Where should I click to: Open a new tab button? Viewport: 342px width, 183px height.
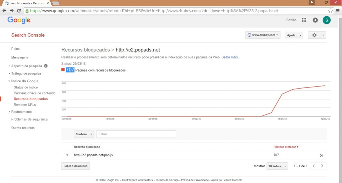[x=56, y=3]
